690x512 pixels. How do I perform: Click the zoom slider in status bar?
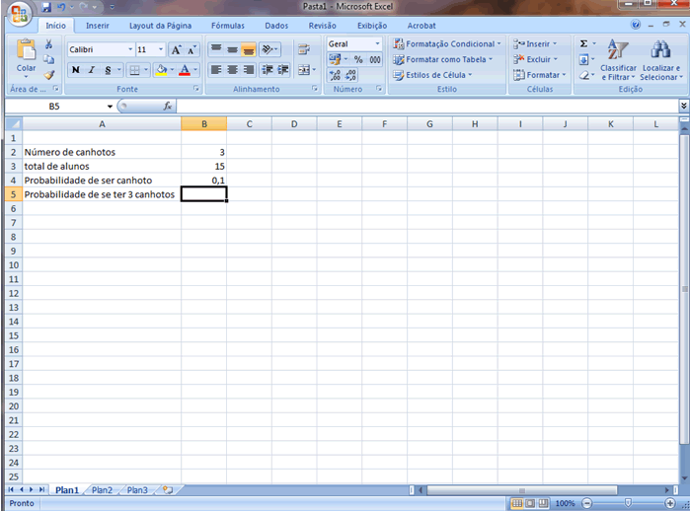click(x=628, y=503)
